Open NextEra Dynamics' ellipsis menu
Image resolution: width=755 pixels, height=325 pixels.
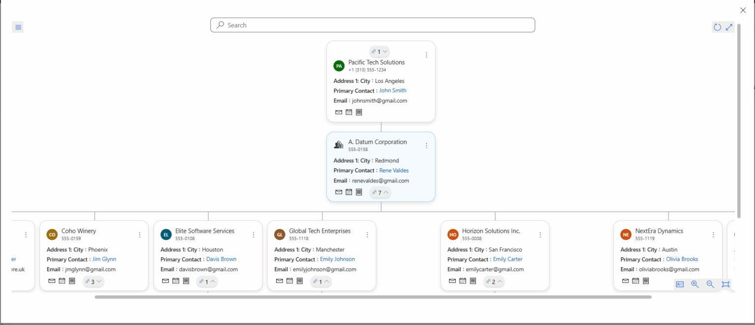click(x=713, y=234)
